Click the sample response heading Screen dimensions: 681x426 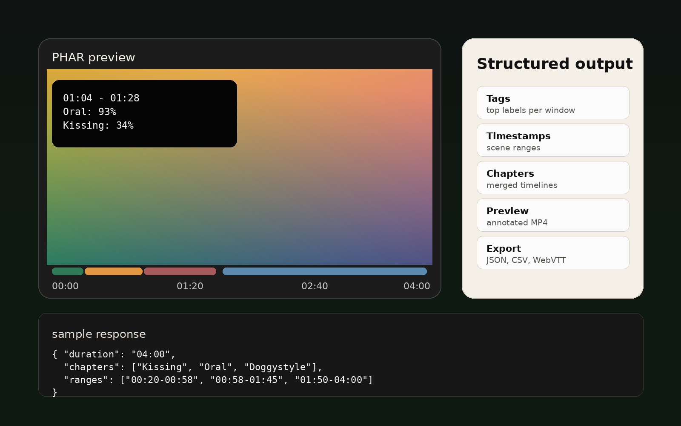tap(99, 334)
